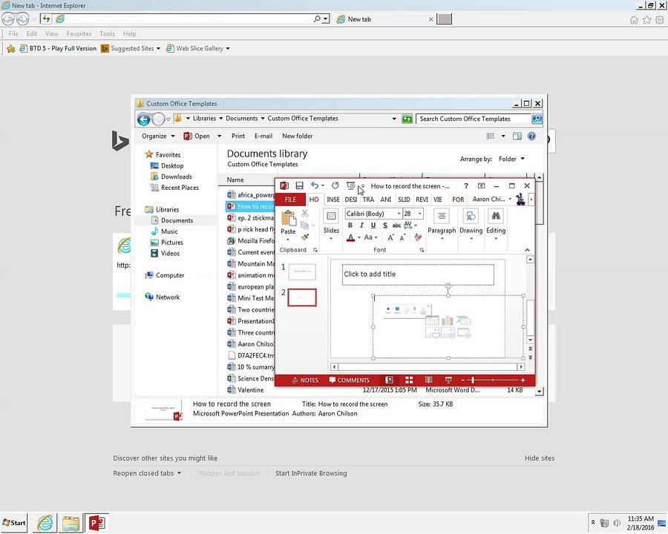This screenshot has height=534, width=668.
Task: Click the Cut scissors icon
Action: [x=304, y=214]
